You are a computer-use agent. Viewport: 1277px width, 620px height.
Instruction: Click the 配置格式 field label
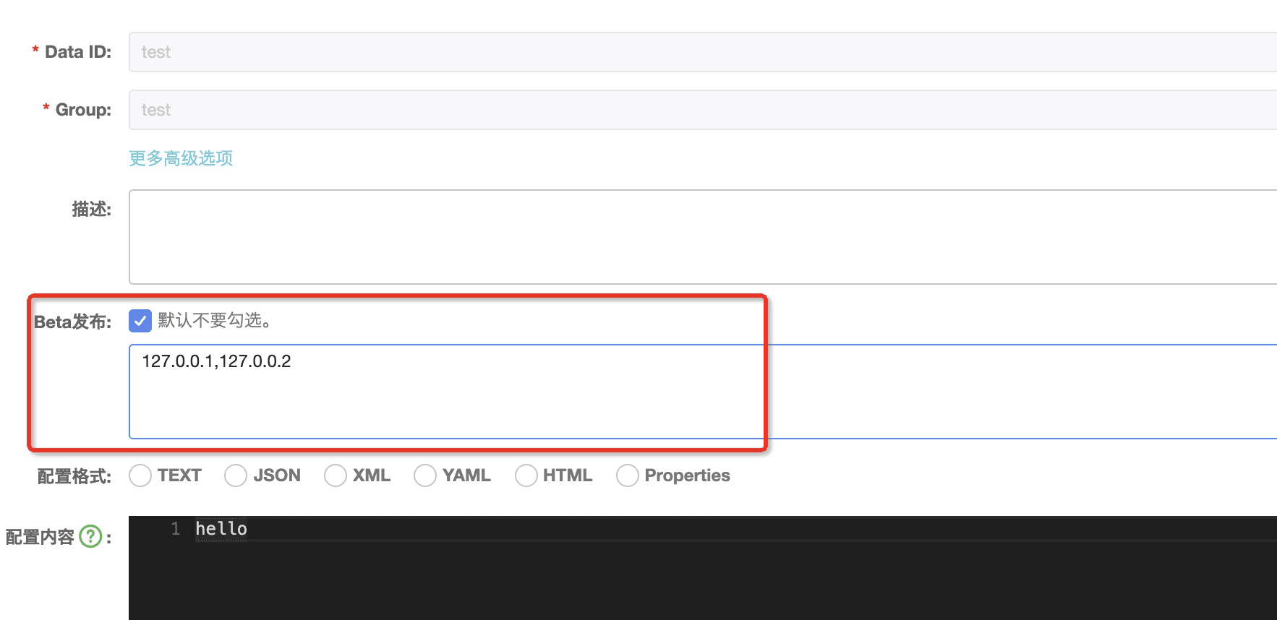point(74,476)
